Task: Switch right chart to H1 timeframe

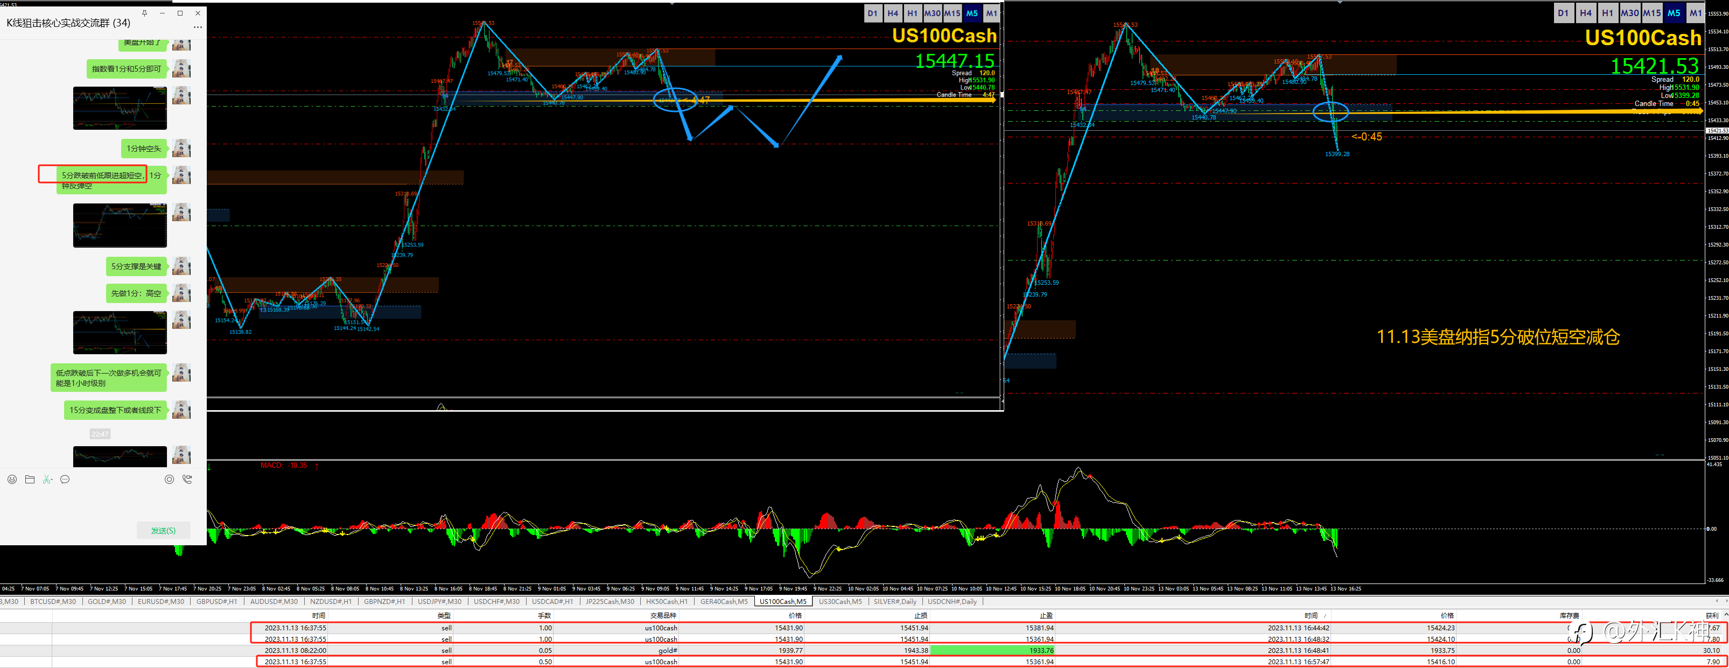Action: [x=1607, y=13]
